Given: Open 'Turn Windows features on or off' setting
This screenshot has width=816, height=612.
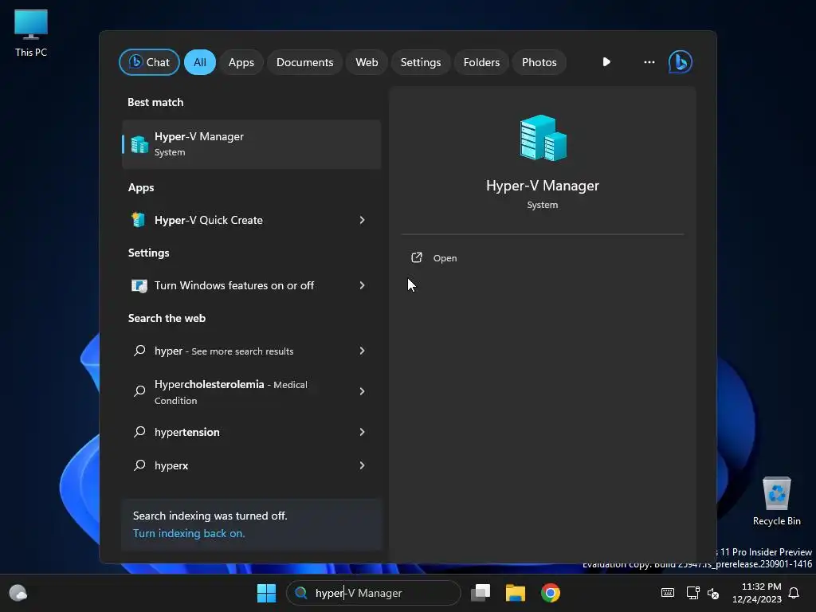Looking at the screenshot, I should click(x=251, y=285).
